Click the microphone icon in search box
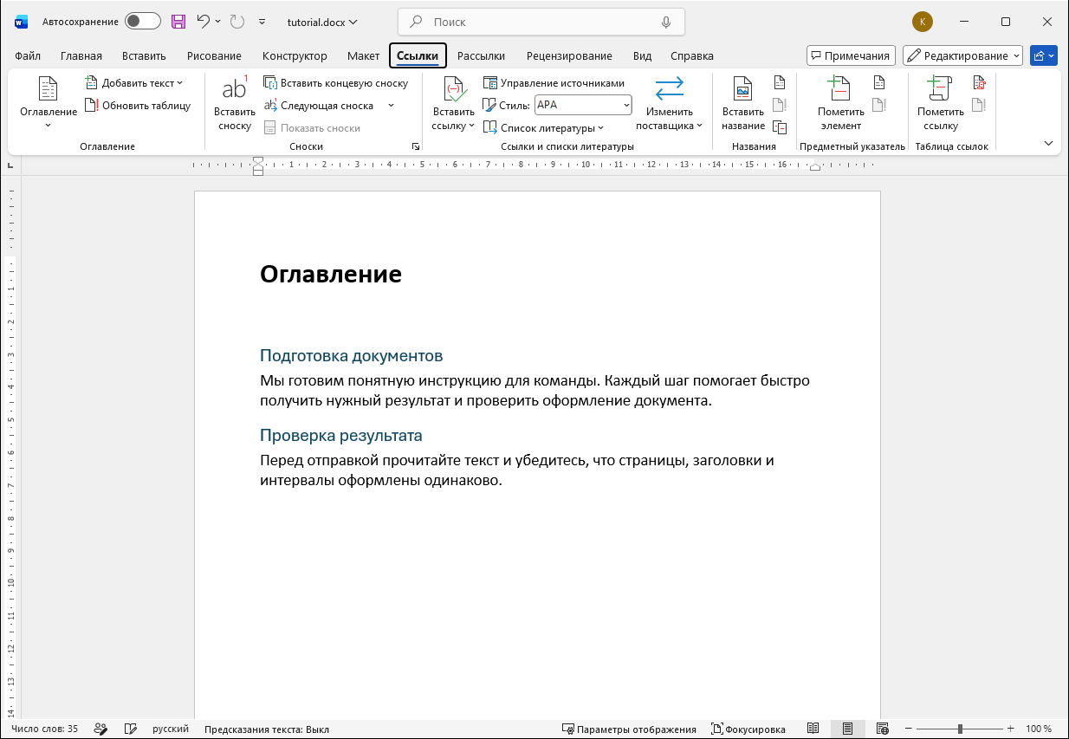This screenshot has height=739, width=1069. pyautogui.click(x=666, y=22)
